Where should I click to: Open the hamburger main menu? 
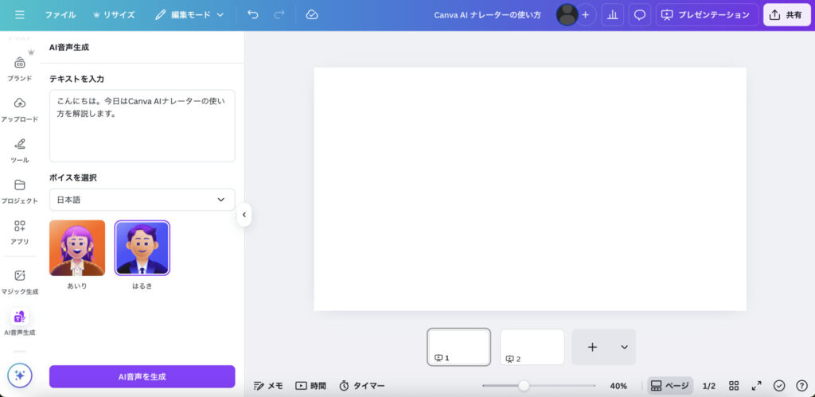pyautogui.click(x=20, y=15)
